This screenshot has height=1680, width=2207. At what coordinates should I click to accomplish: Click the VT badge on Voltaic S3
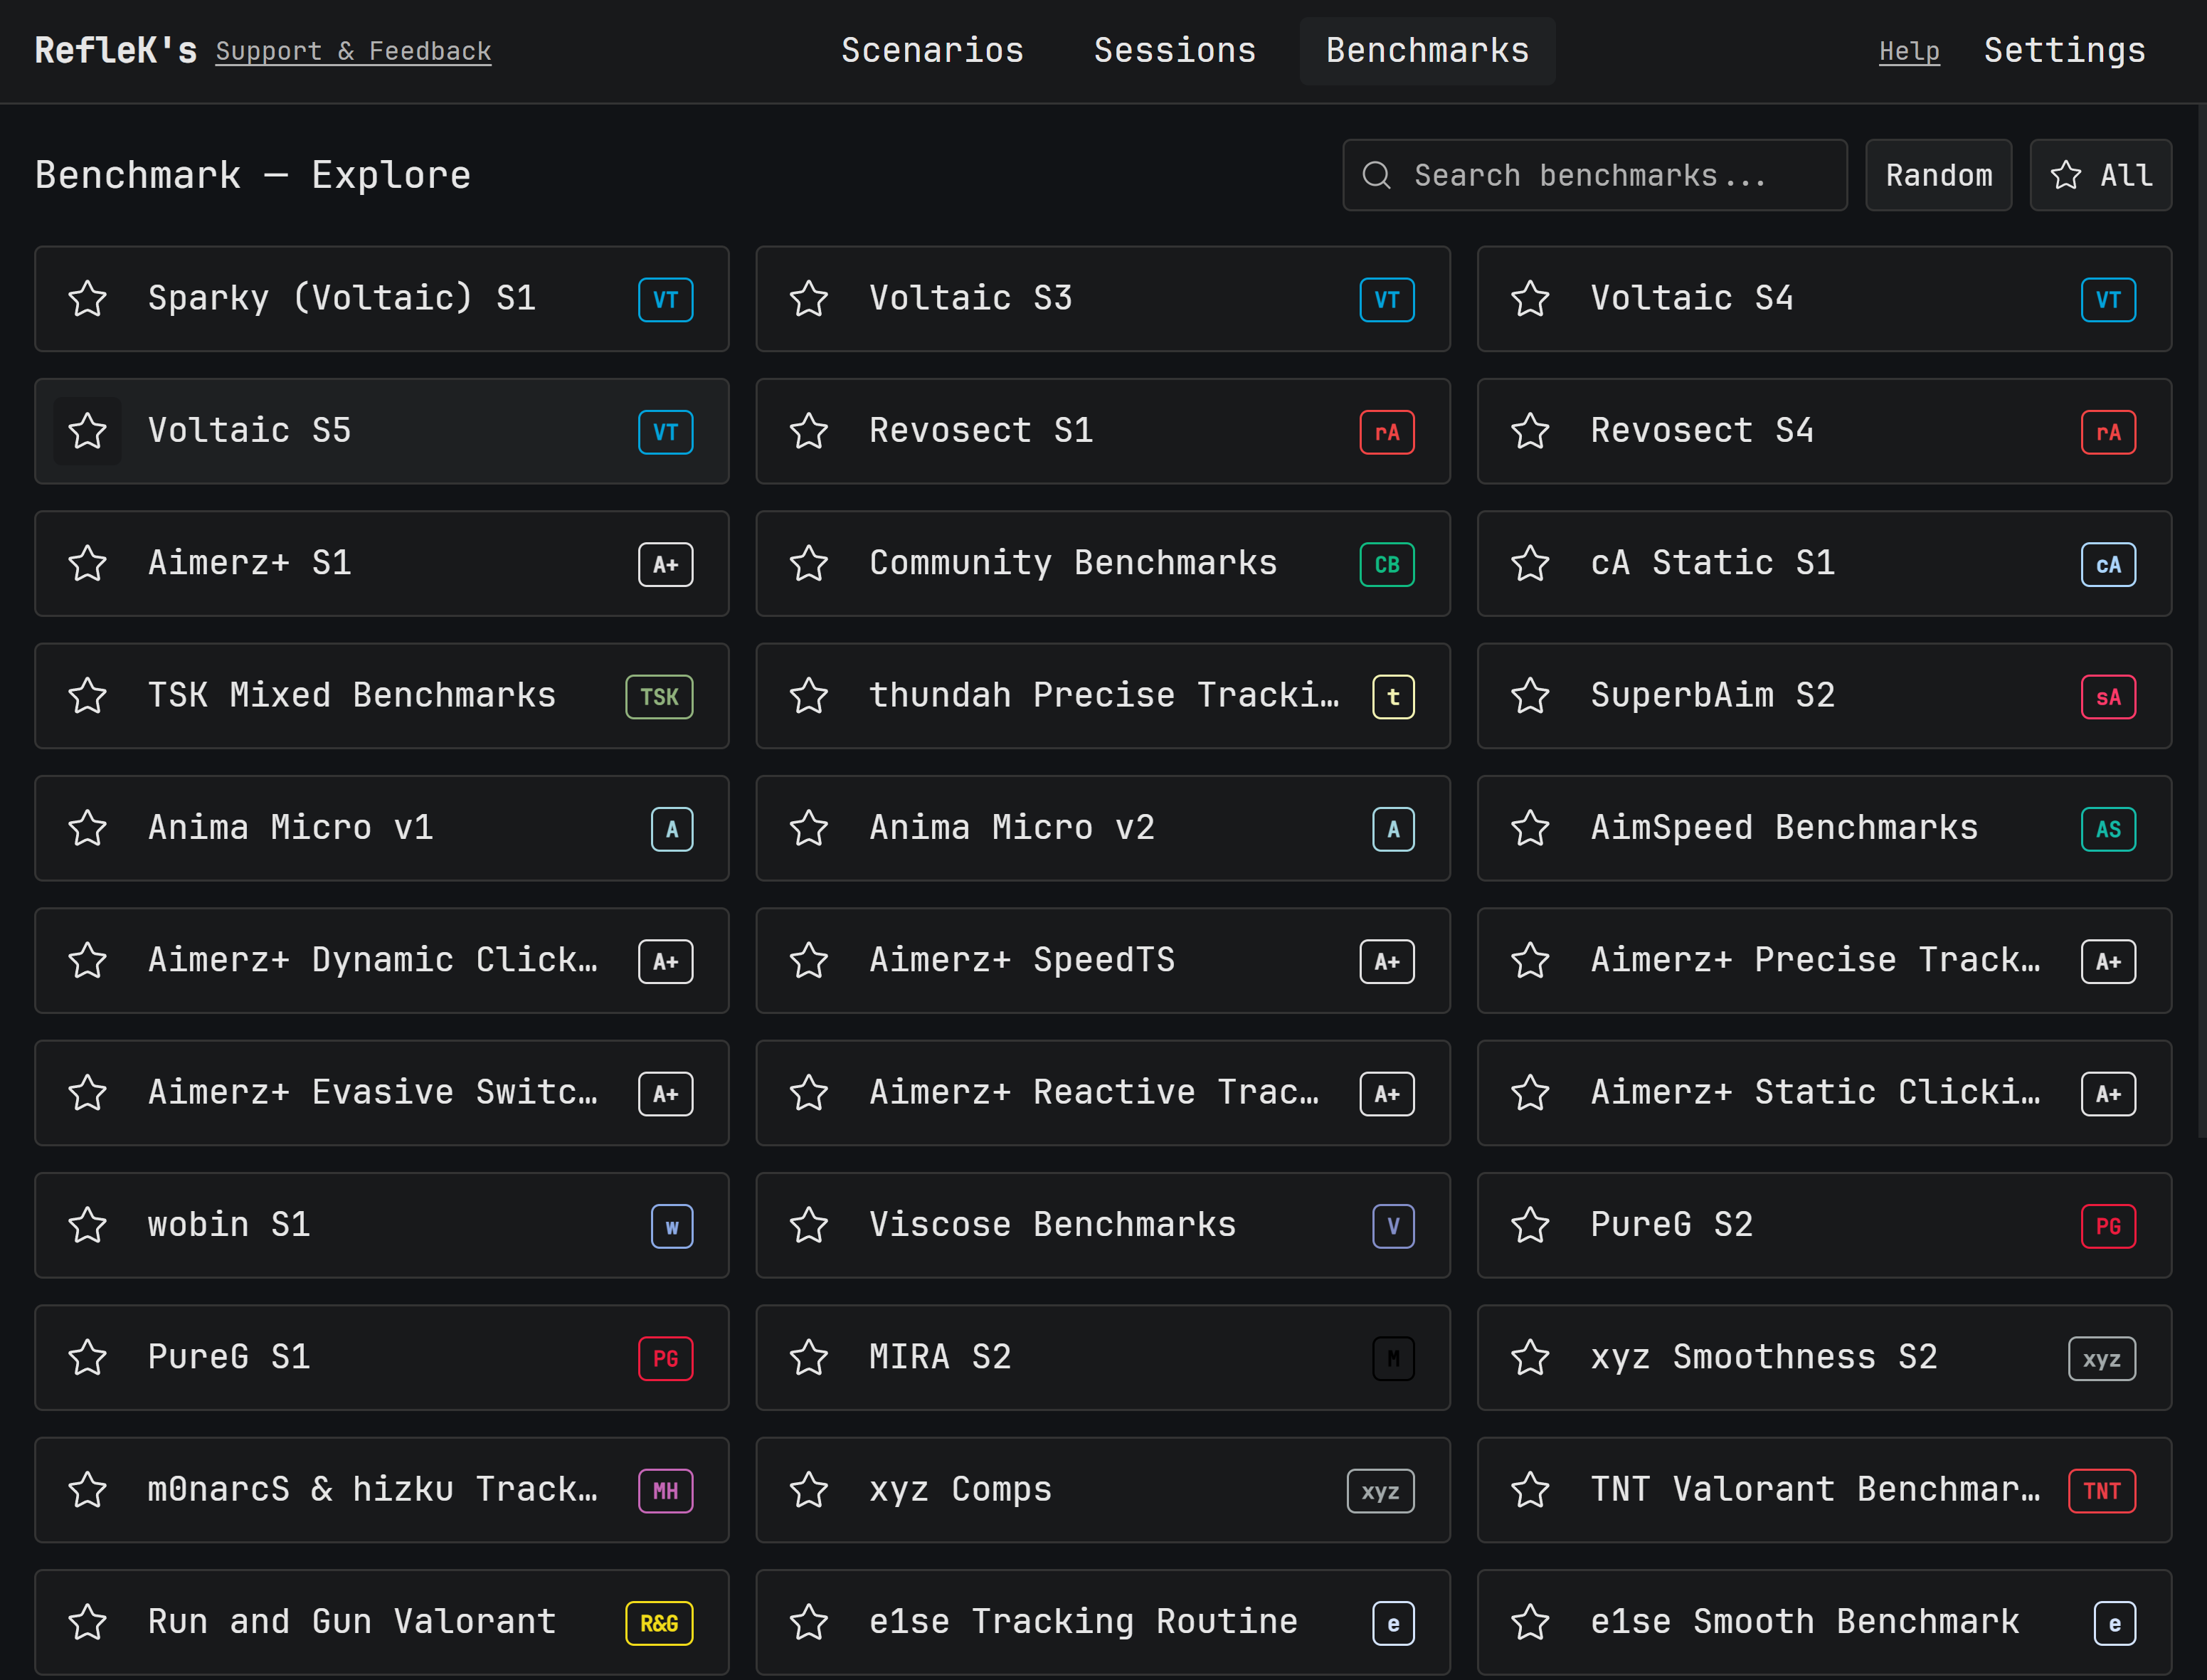tap(1386, 299)
